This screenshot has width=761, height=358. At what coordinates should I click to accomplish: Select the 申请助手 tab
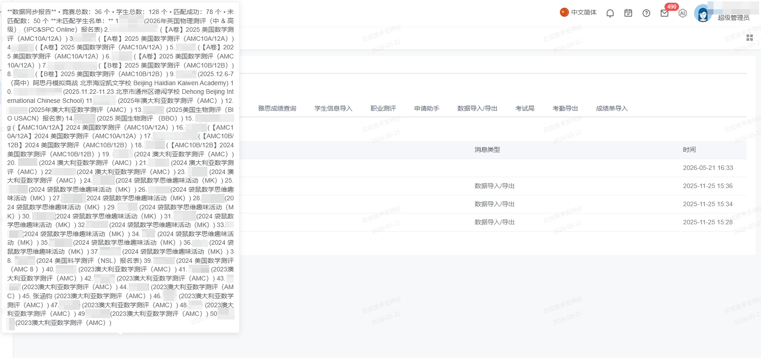427,108
